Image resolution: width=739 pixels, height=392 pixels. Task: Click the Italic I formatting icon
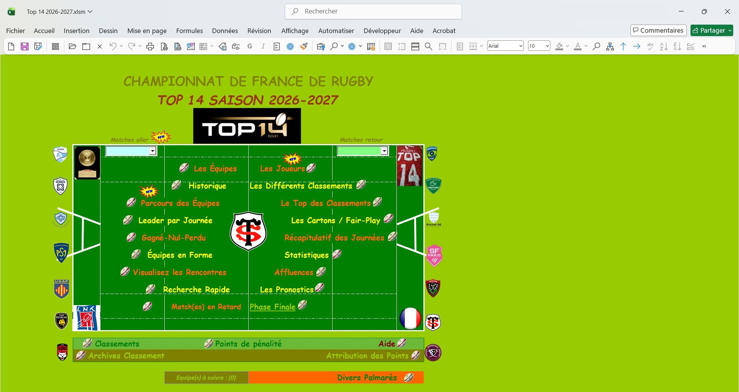pos(263,47)
